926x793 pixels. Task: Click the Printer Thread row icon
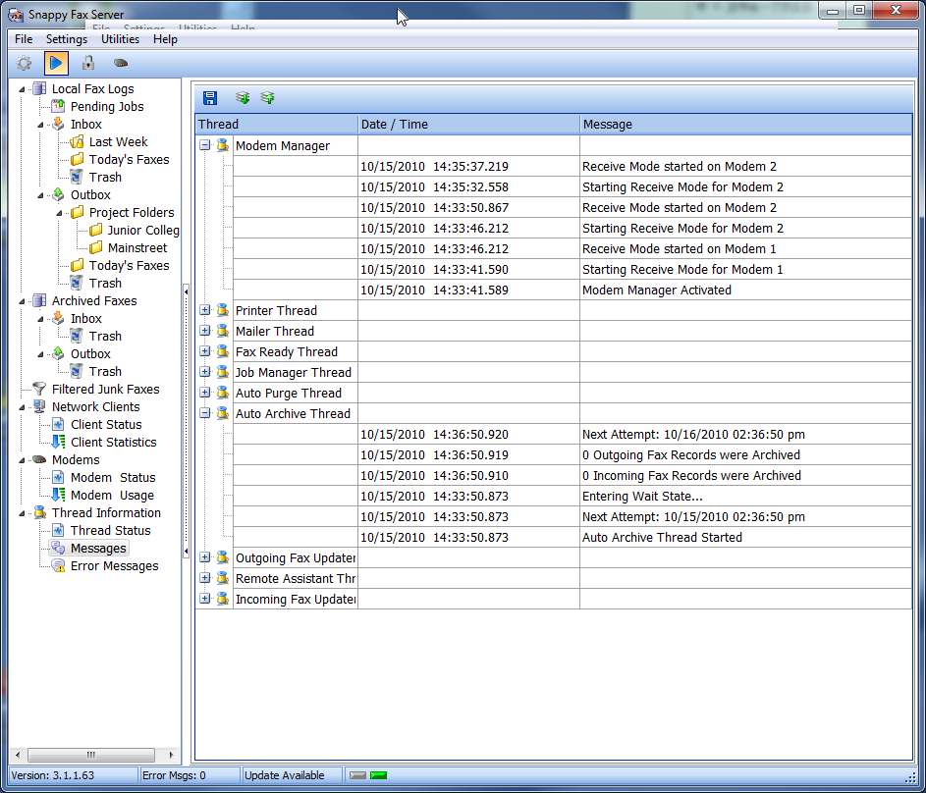[223, 310]
